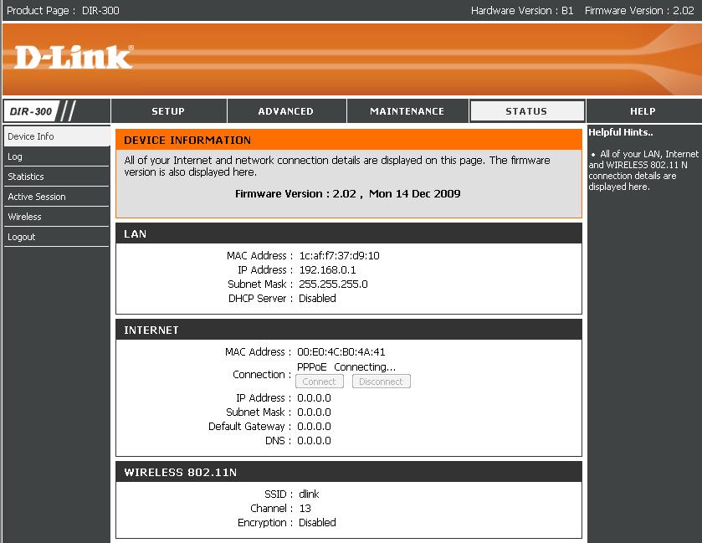
Task: Open the Help tab
Action: 643,111
